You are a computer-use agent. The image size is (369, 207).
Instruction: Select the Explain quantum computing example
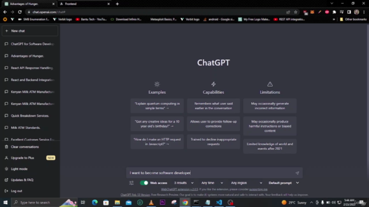tap(157, 106)
